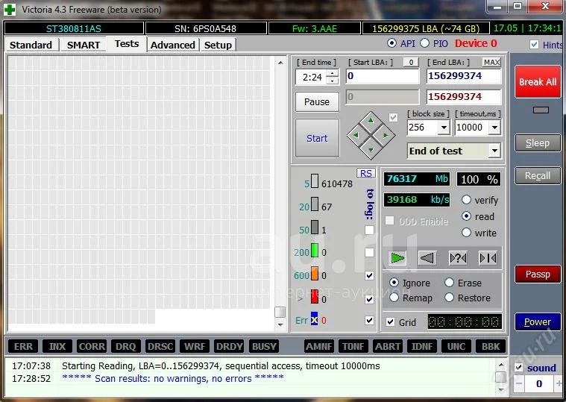Viewport: 566px width, 402px height.
Task: Click the BUSY status indicator
Action: tap(264, 346)
